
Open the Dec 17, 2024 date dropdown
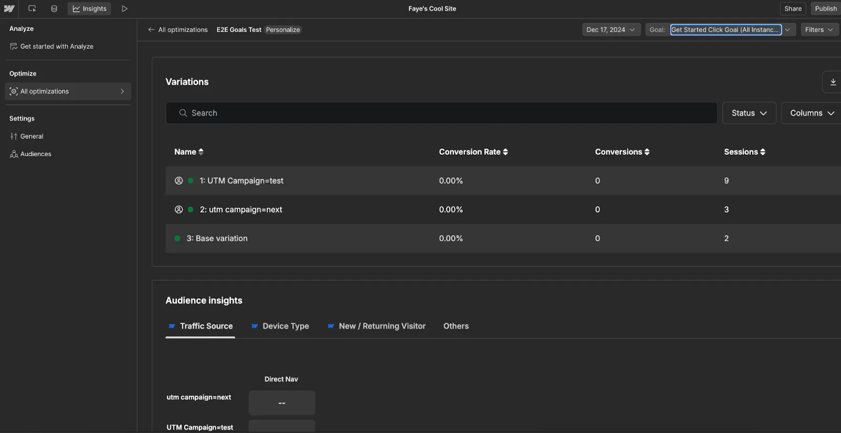tap(611, 29)
